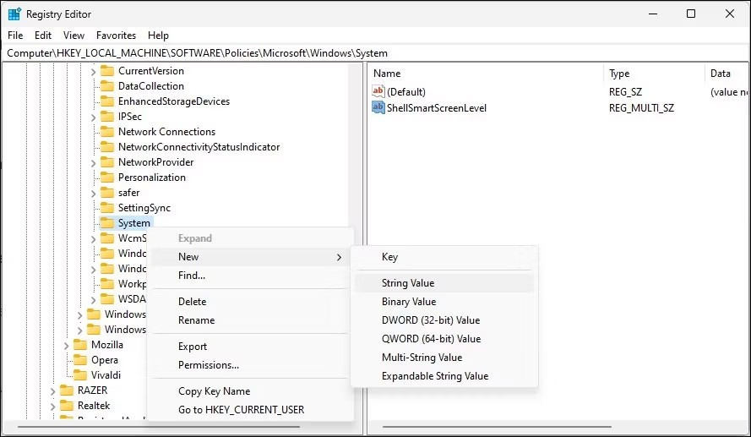Click Permissions... in the context menu
Viewport: 751px width, 437px height.
208,365
